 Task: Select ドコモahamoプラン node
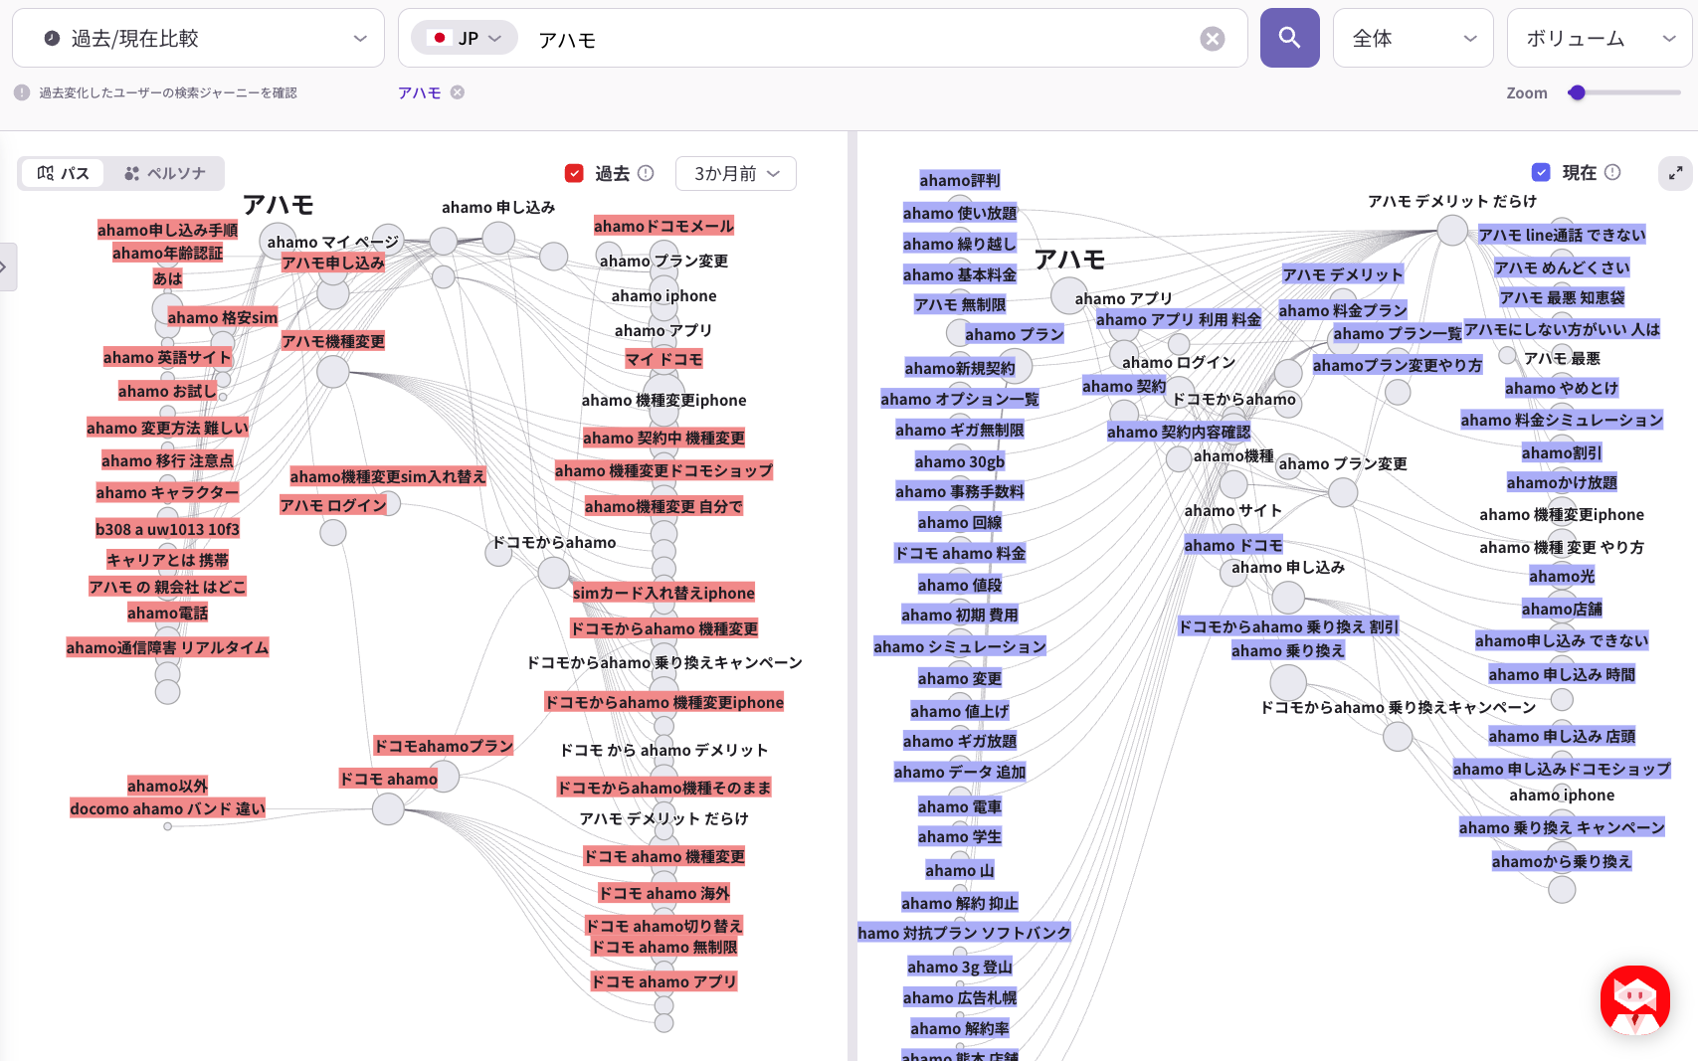(443, 746)
